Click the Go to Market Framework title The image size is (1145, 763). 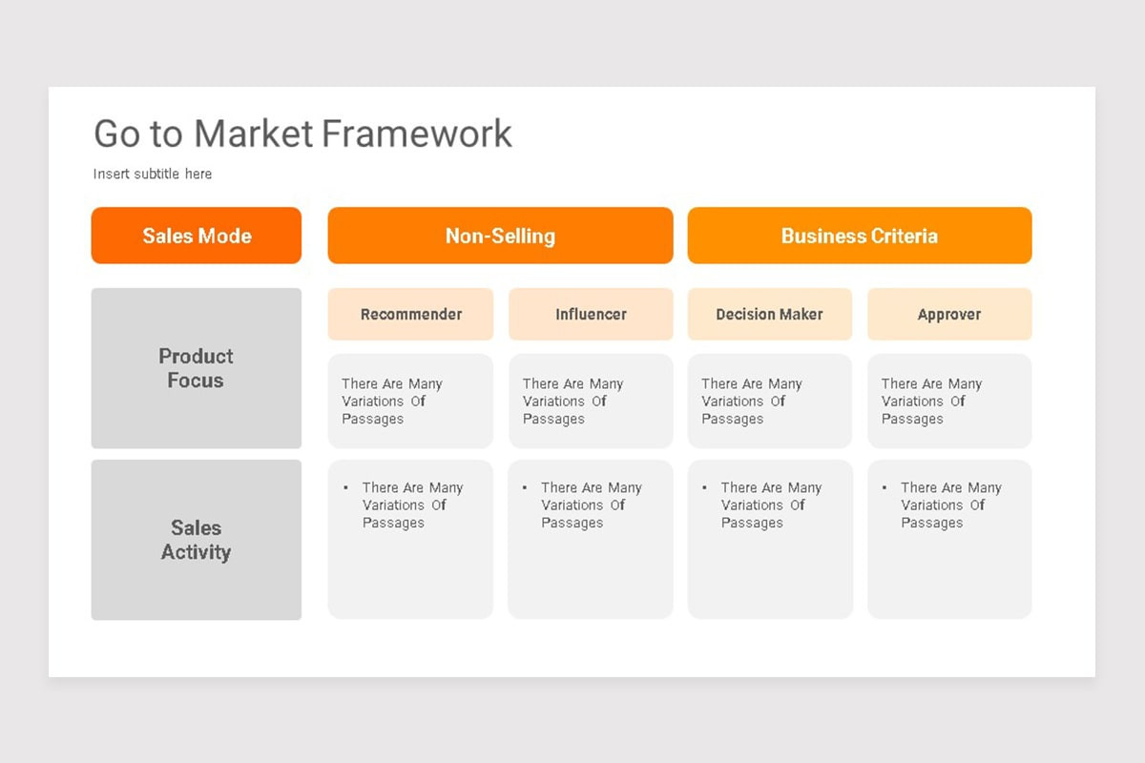point(302,134)
